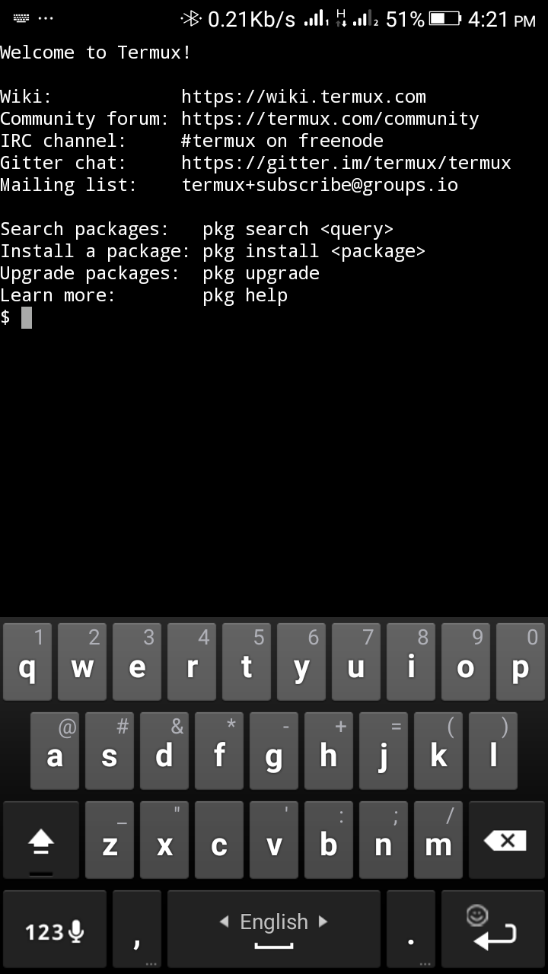Switch language with right arrow beside English

323,921
